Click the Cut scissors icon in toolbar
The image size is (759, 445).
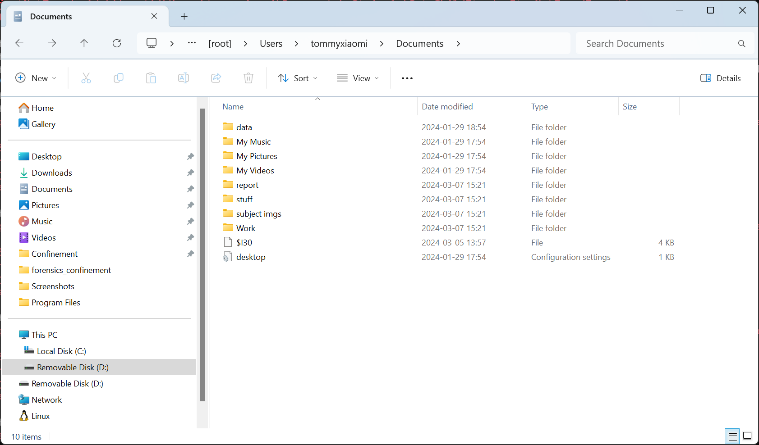pyautogui.click(x=86, y=78)
